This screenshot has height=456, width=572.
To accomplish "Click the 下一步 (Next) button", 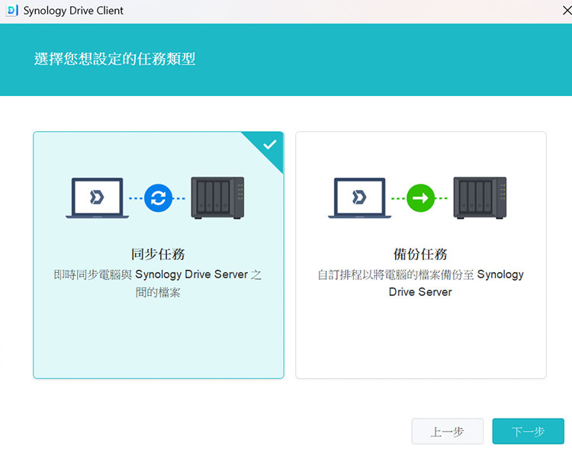I will click(x=528, y=431).
